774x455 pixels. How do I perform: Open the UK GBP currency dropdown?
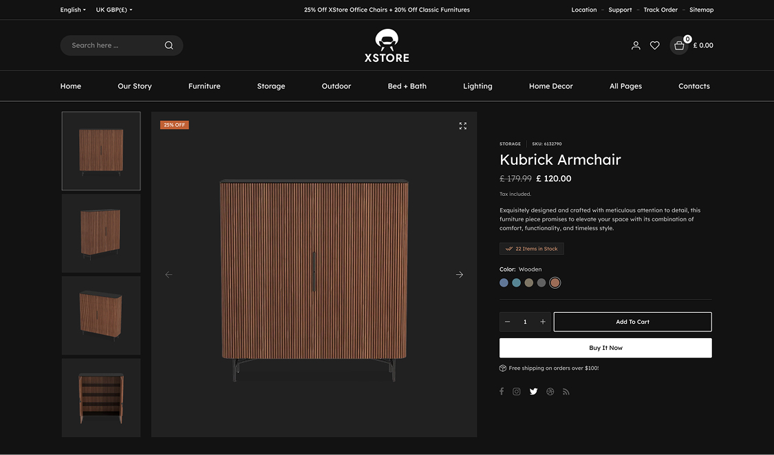pos(114,10)
